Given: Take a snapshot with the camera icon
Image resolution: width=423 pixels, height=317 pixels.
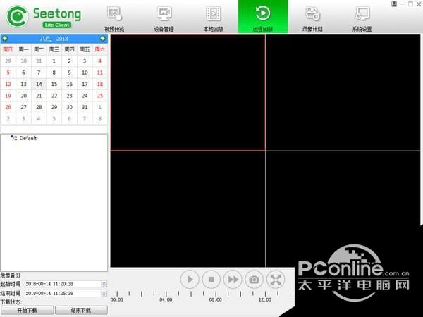Looking at the screenshot, I should 254,280.
